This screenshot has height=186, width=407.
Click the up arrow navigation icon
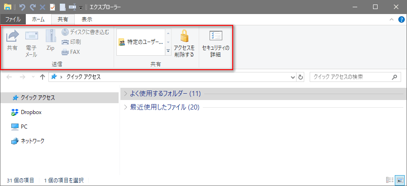(x=43, y=77)
